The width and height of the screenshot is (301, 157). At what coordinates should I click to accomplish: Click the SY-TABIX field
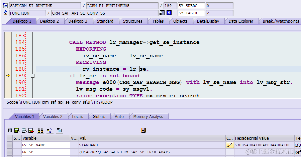click(191, 13)
